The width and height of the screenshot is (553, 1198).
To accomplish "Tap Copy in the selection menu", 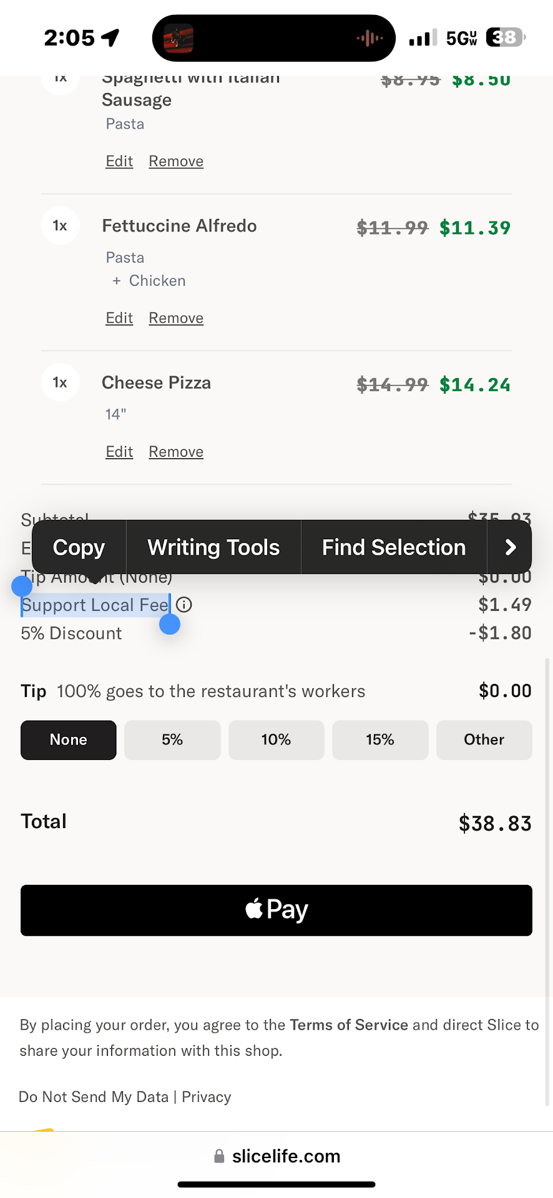I will [x=79, y=547].
